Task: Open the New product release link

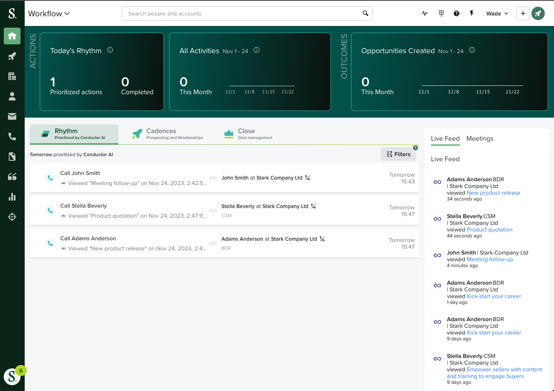Action: (x=493, y=193)
